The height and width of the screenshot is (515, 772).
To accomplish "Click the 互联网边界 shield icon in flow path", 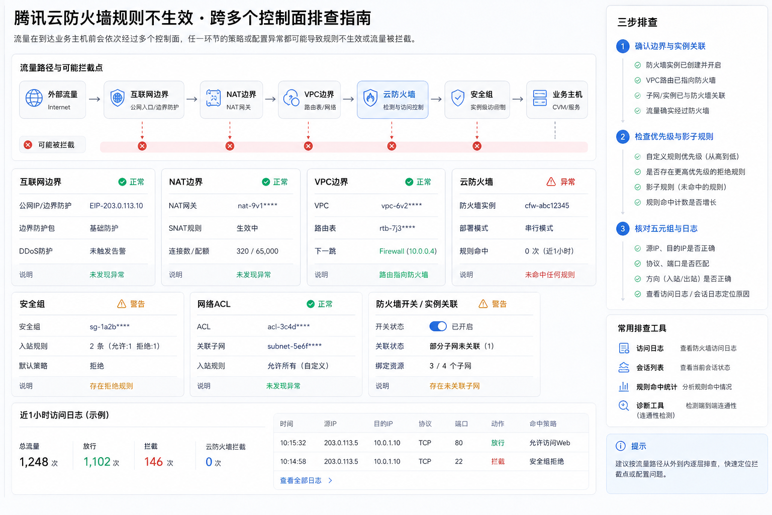I will 117,98.
